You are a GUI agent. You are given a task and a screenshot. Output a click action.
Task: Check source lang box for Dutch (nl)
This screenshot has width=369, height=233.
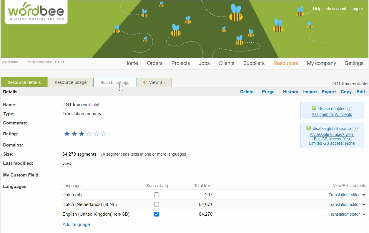pyautogui.click(x=157, y=195)
